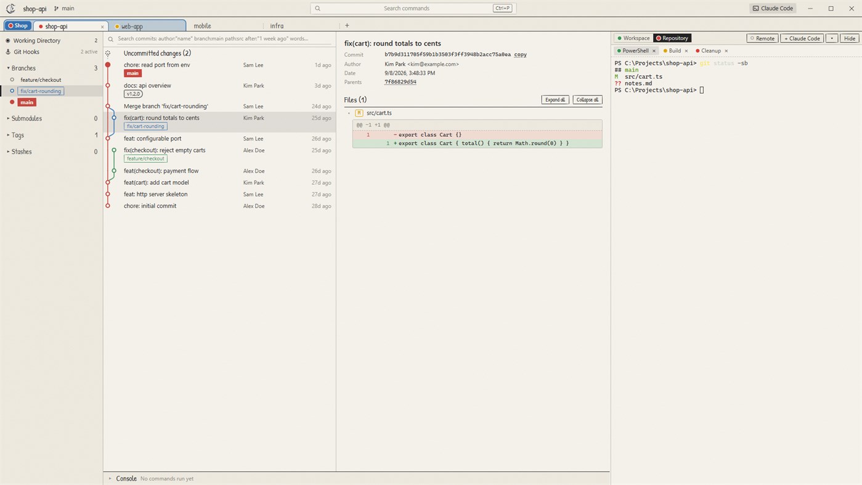Toggle the Remote terminal option
The image size is (862, 485).
[x=762, y=38]
